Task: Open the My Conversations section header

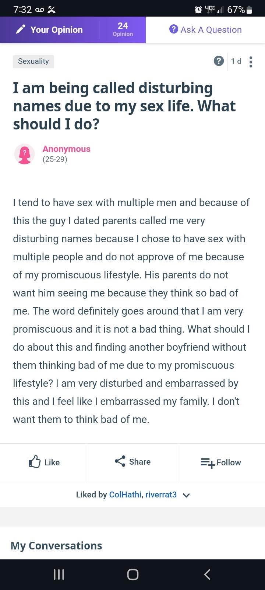Action: pos(56,546)
